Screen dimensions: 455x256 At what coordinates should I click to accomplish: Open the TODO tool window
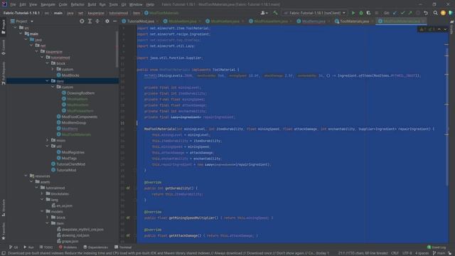46,247
